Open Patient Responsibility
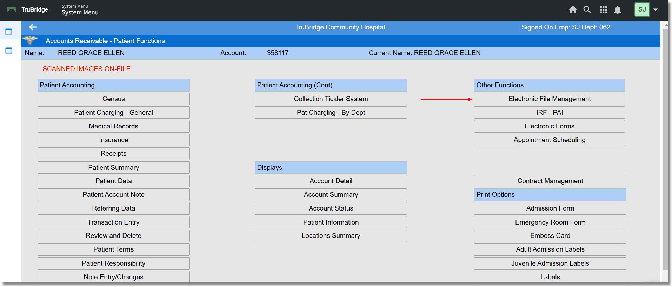 point(114,263)
